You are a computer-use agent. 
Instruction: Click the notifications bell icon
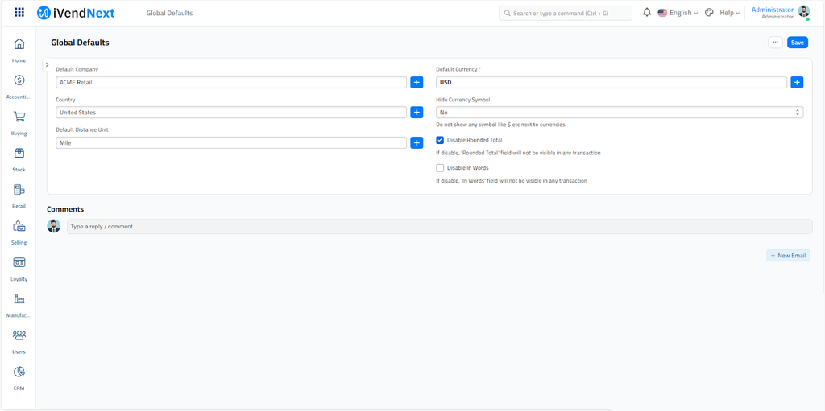646,13
